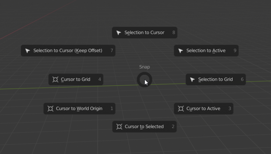Click the shortcut number 8 on Selection to Cursor
Image resolution: width=271 pixels, height=154 pixels.
pos(174,33)
